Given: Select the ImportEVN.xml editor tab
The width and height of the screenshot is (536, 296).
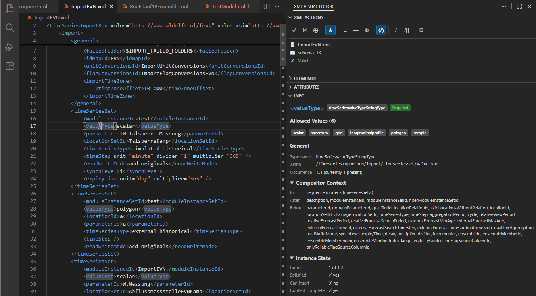Looking at the screenshot, I should click(88, 7).
